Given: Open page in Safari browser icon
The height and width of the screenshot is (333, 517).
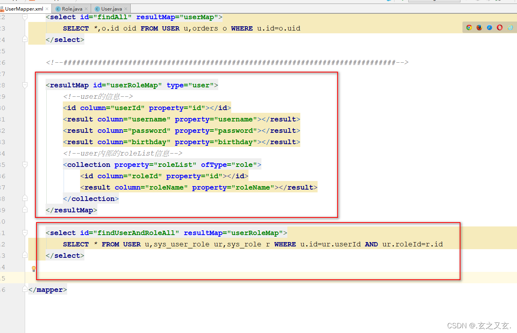Looking at the screenshot, I should pos(490,27).
